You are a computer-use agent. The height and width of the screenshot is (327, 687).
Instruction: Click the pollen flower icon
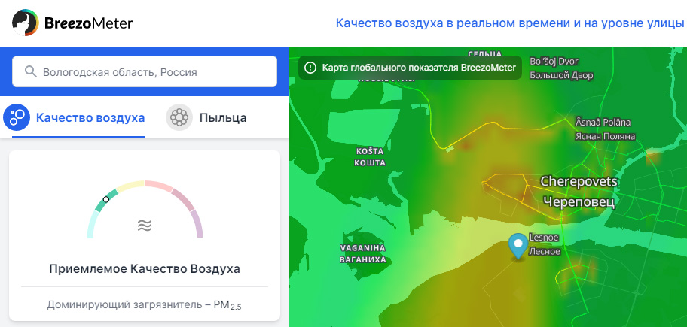(x=179, y=117)
